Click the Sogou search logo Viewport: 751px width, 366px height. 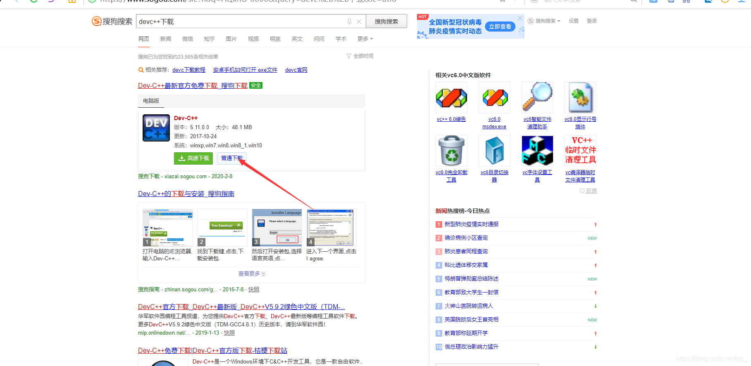112,21
